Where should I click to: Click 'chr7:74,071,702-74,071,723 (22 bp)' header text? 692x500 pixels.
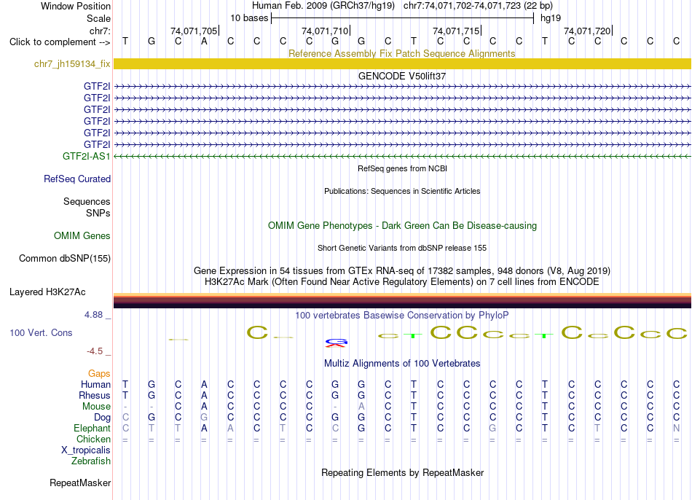pyautogui.click(x=478, y=6)
